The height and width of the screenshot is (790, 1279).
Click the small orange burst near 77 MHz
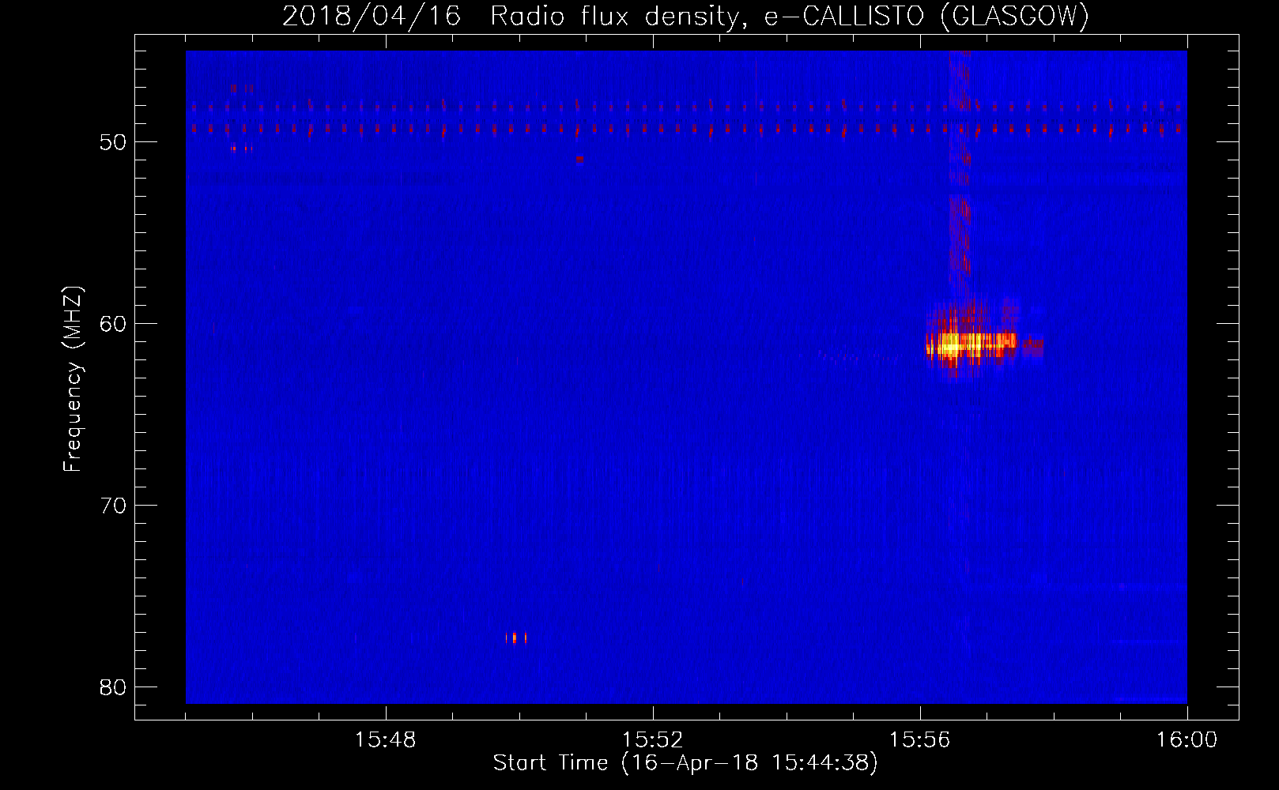coord(515,638)
